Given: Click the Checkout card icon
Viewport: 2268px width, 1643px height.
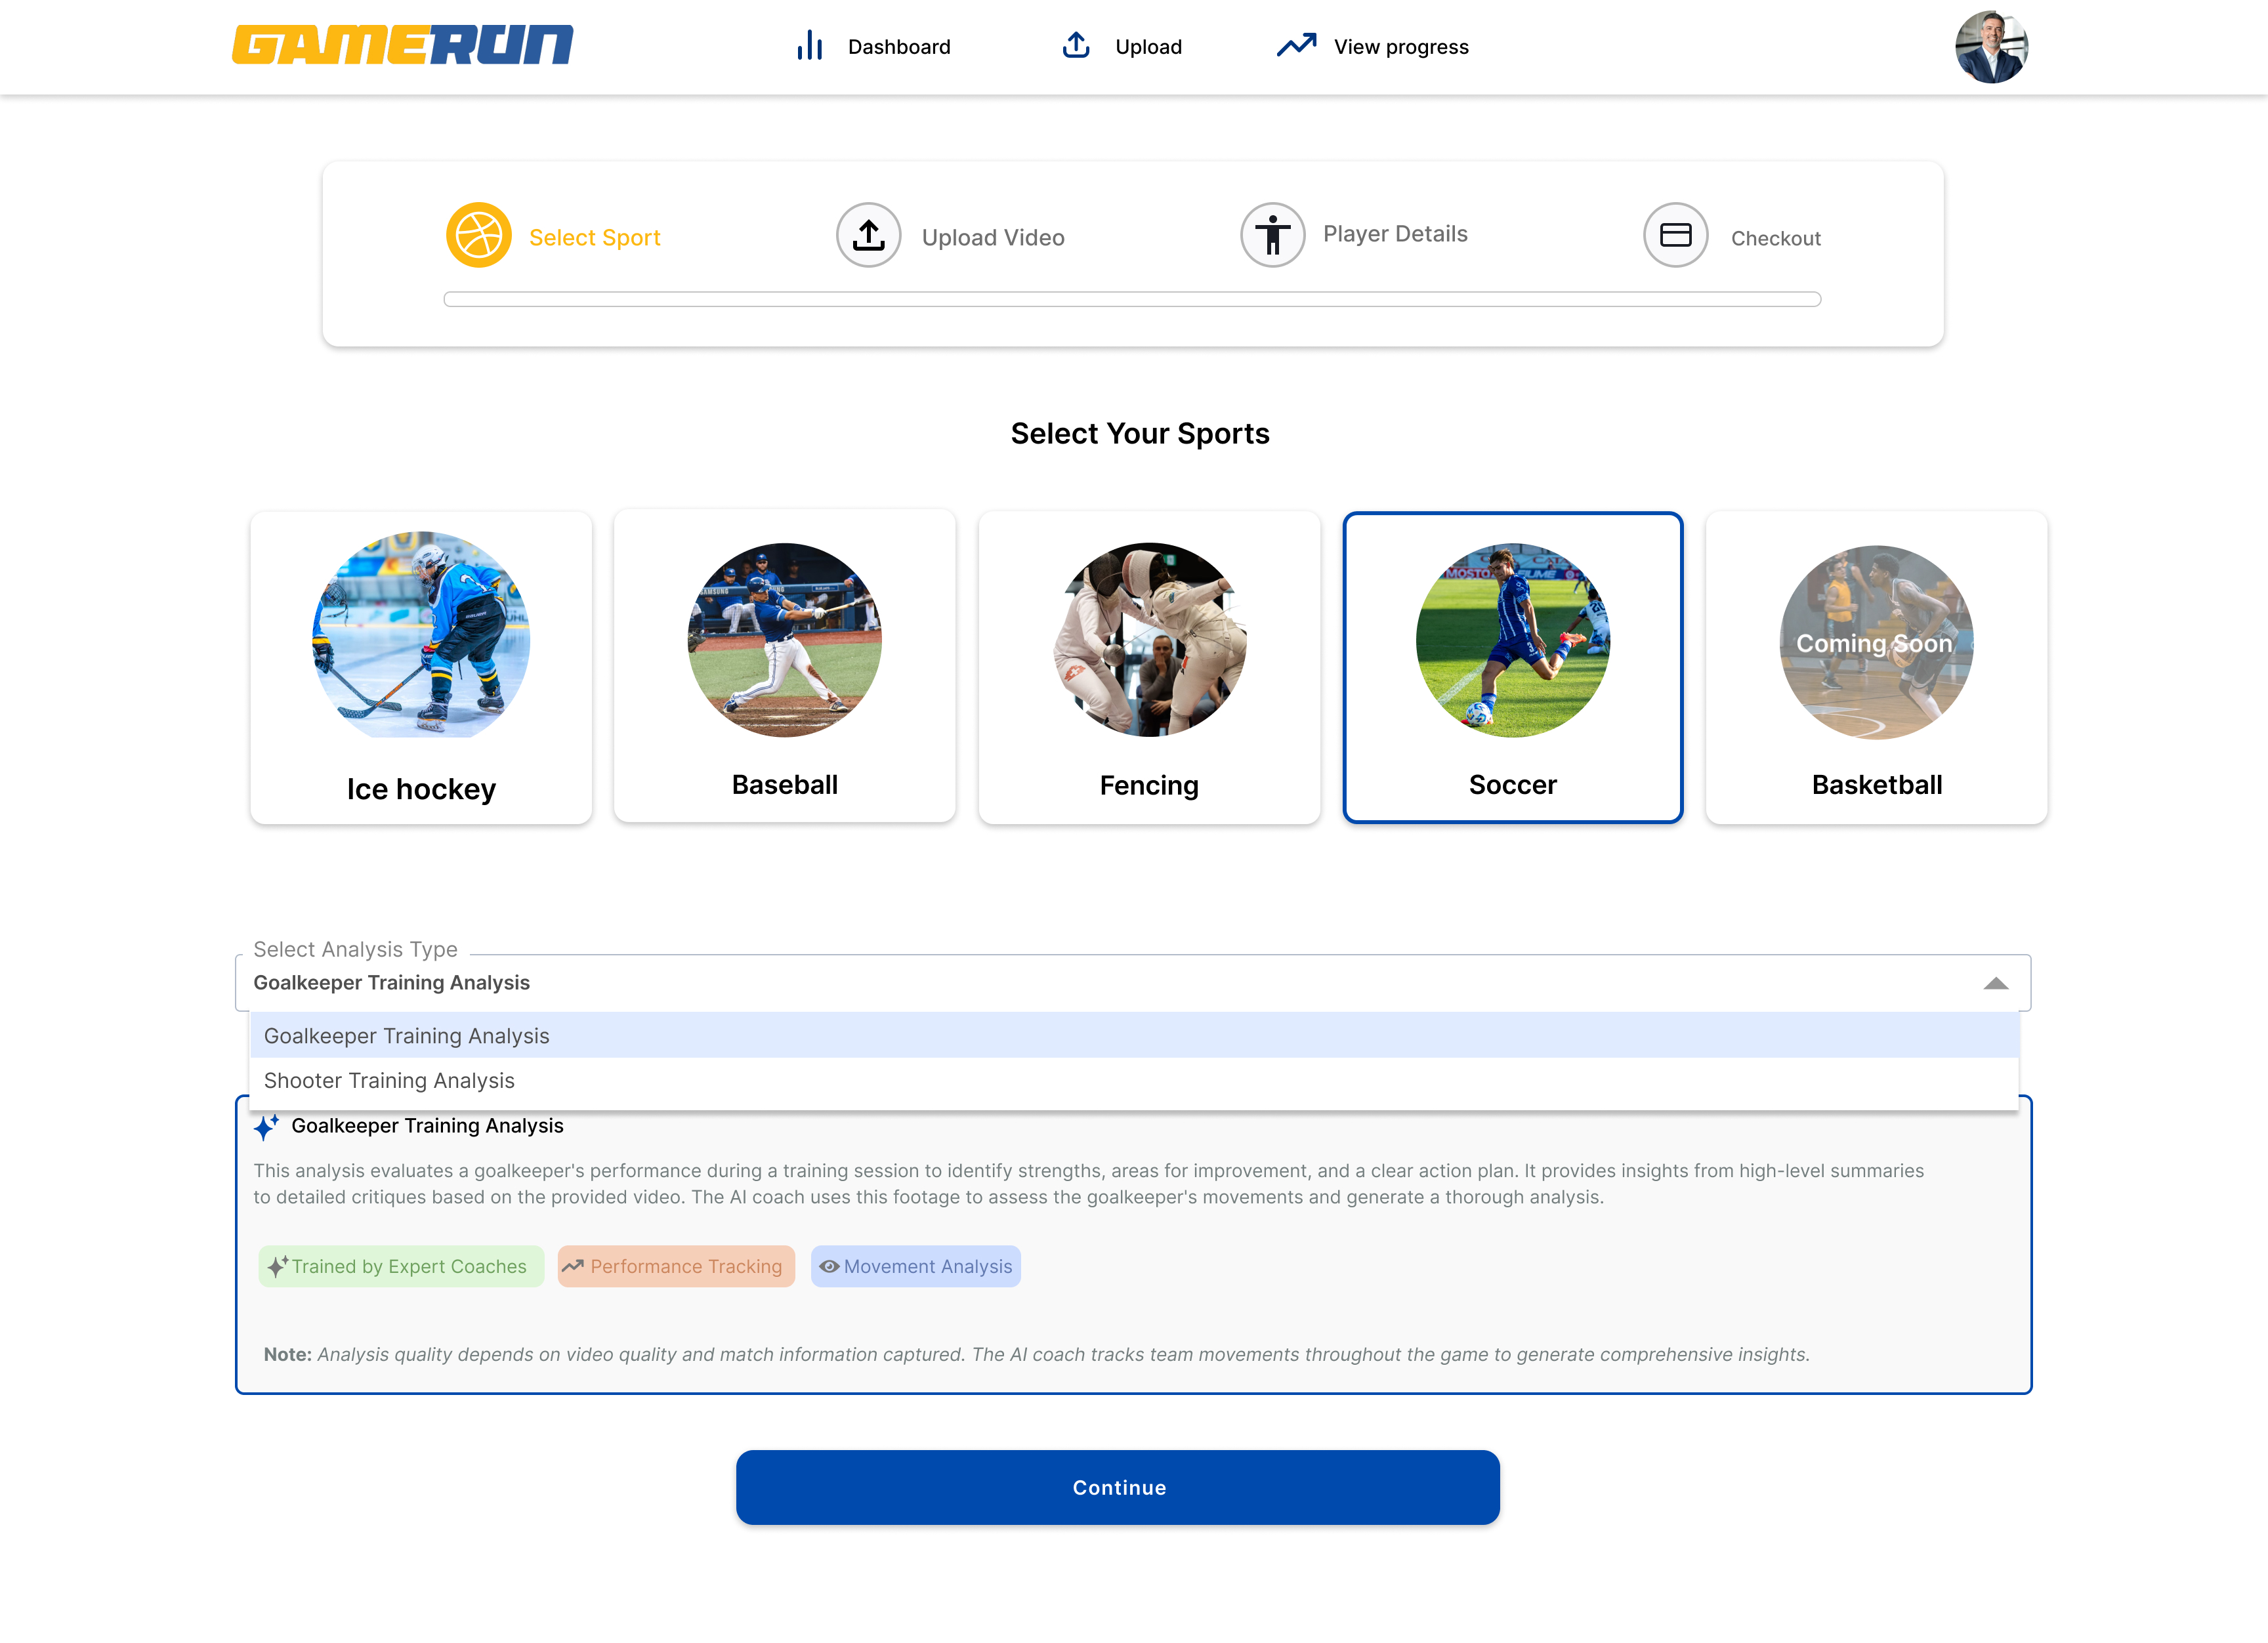Looking at the screenshot, I should pyautogui.click(x=1675, y=236).
